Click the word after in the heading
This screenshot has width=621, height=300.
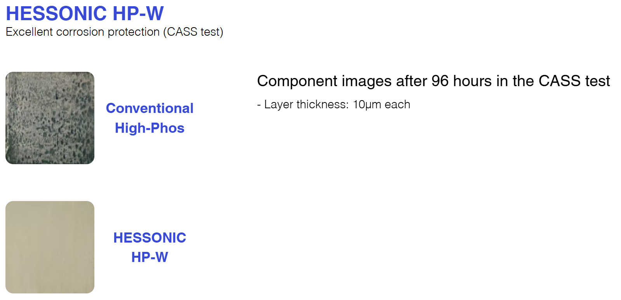click(412, 81)
